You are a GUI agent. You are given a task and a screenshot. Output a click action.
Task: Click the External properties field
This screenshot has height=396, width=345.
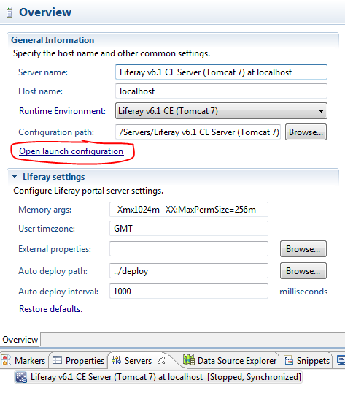(189, 249)
